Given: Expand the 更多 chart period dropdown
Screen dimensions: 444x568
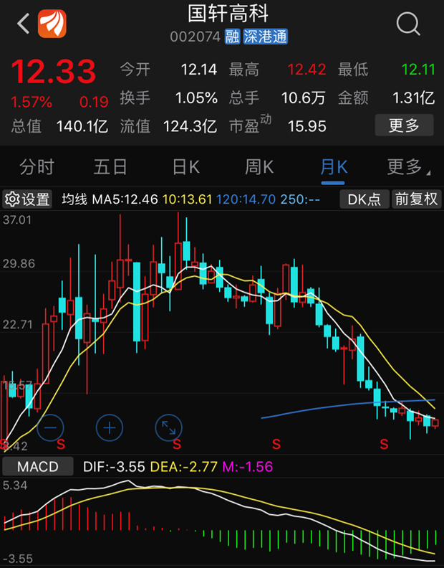Looking at the screenshot, I should (x=407, y=167).
